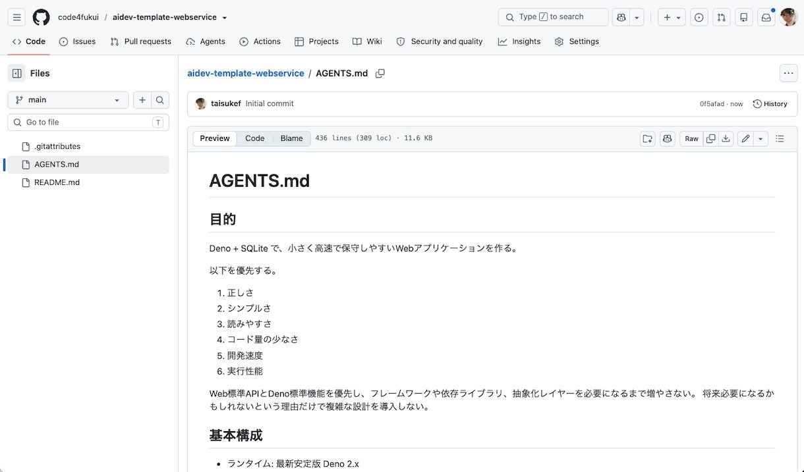Switch to the Issues tab
Image resolution: width=804 pixels, height=472 pixels.
tap(77, 41)
